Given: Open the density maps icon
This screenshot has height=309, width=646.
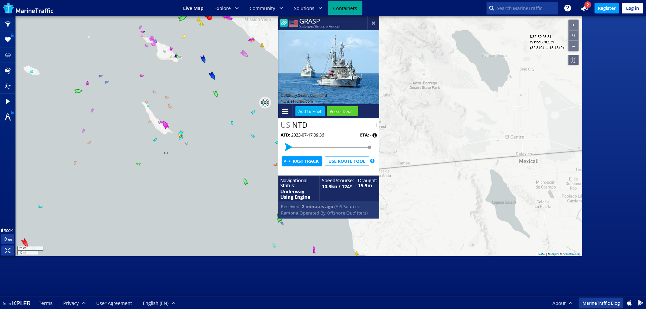Looking at the screenshot, I should [x=8, y=86].
